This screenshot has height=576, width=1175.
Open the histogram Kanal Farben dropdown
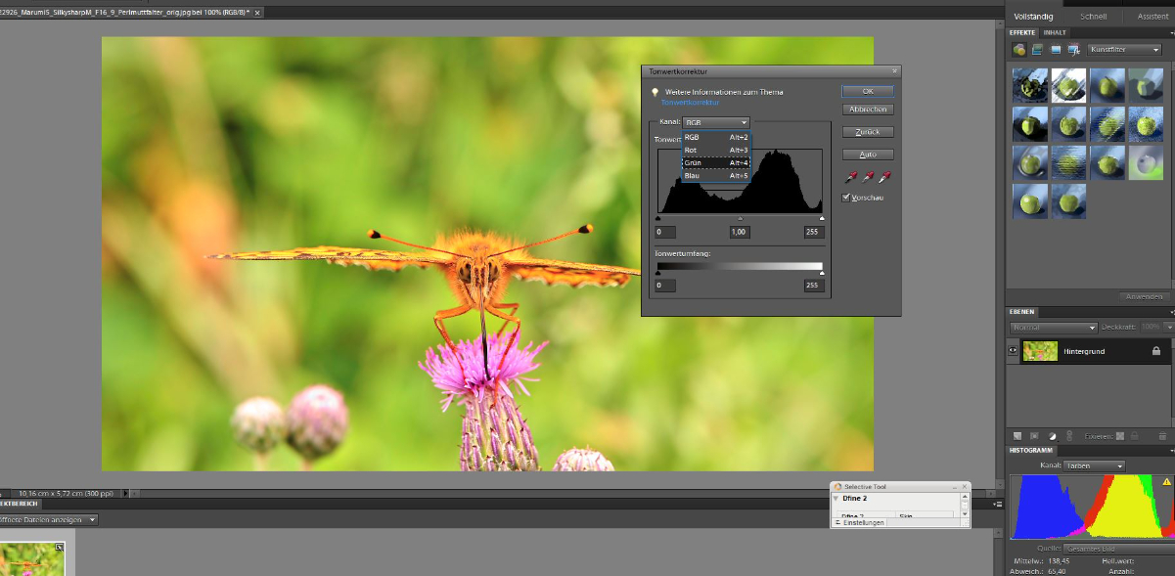point(1094,466)
